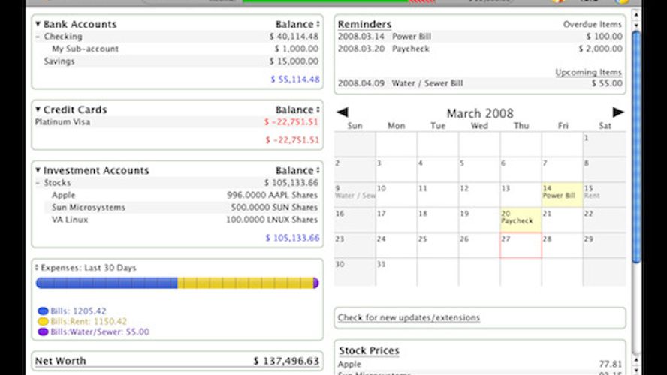Click Check for new updates/extensions link
Screen dimensions: 667x375
409,318
